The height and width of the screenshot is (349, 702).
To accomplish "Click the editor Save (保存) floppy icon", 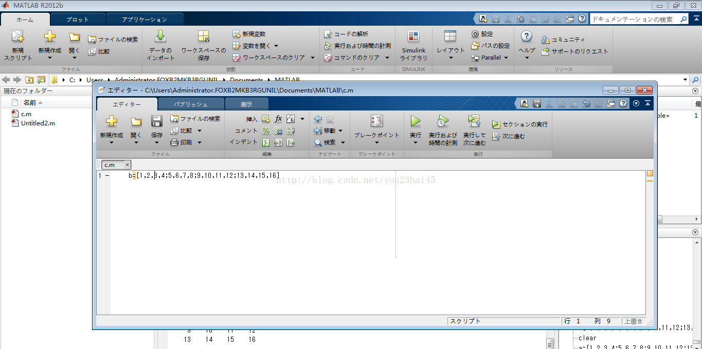I will coord(157,121).
